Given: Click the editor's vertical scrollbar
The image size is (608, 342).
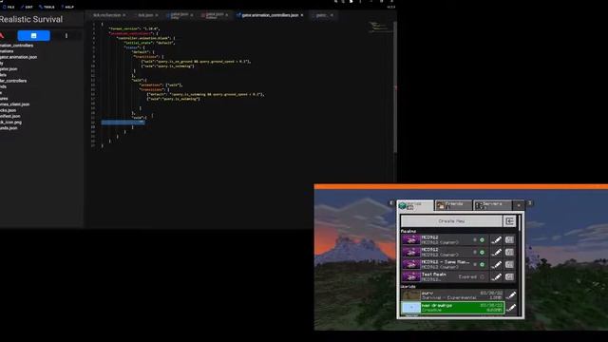Looking at the screenshot, I should click(395, 87).
